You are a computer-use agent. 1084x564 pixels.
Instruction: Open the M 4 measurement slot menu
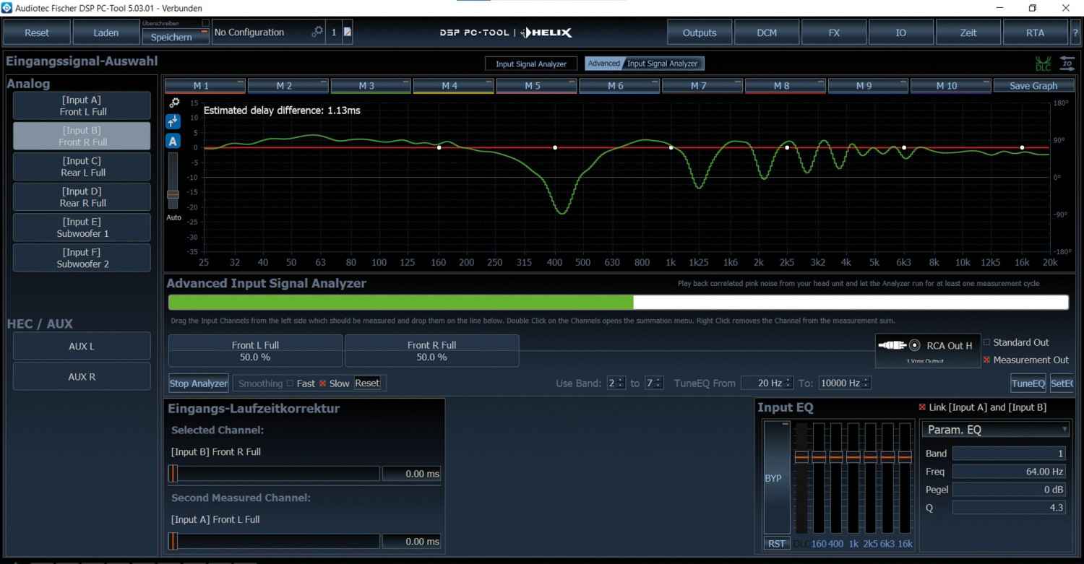(x=453, y=86)
